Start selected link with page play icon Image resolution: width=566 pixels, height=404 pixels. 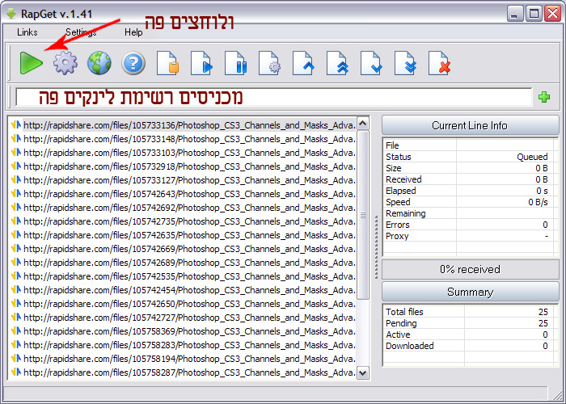point(202,64)
